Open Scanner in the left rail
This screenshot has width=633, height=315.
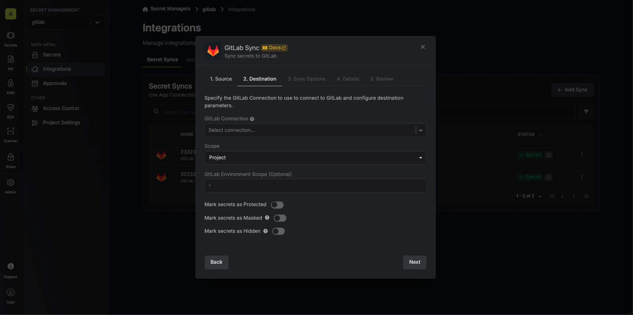(11, 135)
